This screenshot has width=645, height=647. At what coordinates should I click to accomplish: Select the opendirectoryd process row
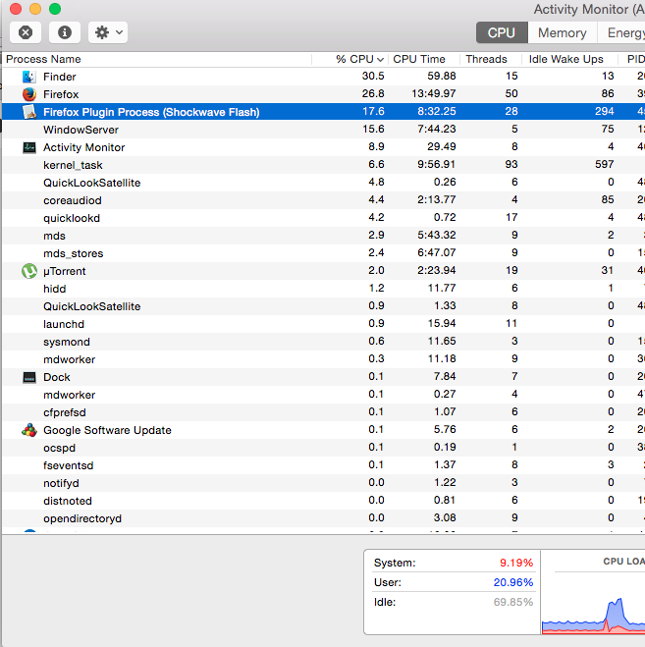point(324,518)
